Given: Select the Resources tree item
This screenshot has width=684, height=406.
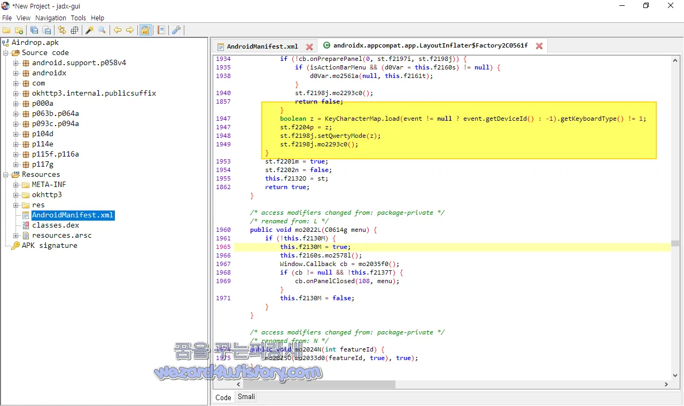Looking at the screenshot, I should (41, 175).
